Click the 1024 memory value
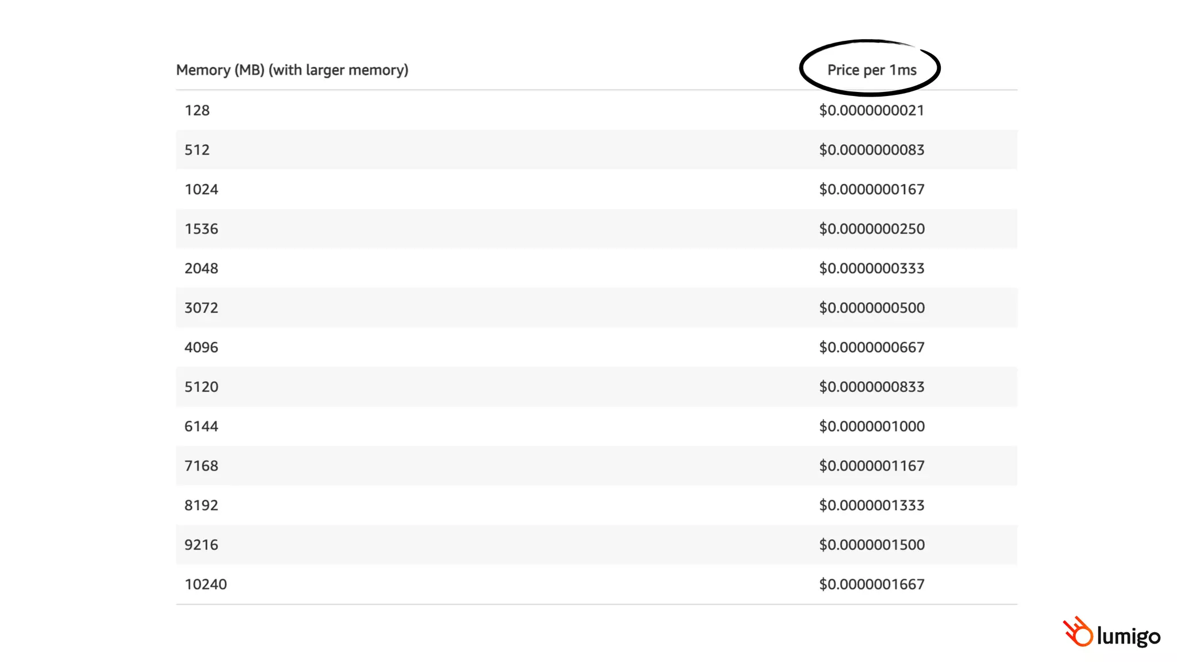 201,190
